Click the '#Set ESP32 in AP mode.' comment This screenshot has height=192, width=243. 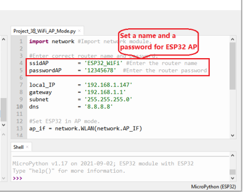[64, 121]
